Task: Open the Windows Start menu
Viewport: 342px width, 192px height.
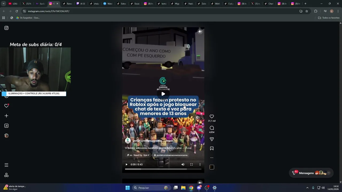Action: [x=127, y=188]
